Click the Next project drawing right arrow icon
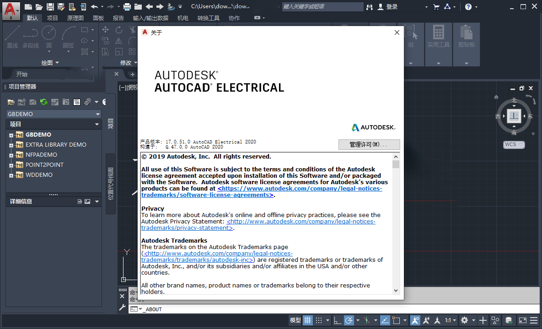This screenshot has height=329, width=542. coord(160,6)
